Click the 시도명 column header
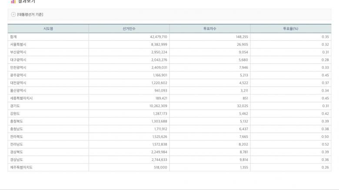The width and height of the screenshot is (339, 190). (x=48, y=29)
